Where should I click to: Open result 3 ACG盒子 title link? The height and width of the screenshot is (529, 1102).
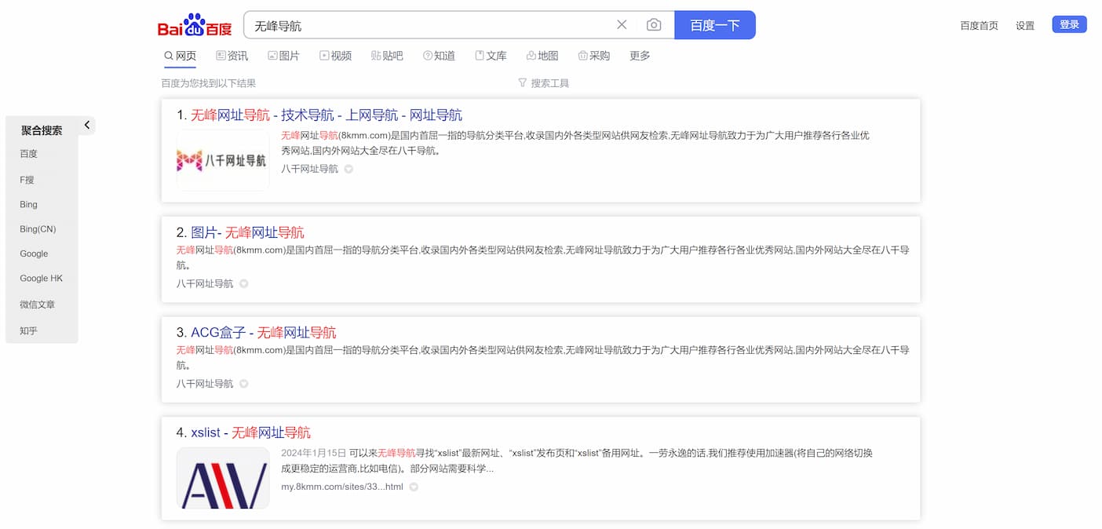click(263, 333)
